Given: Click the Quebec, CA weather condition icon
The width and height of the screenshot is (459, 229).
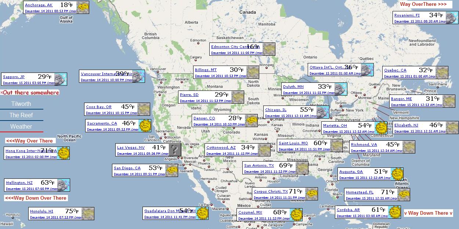Looking at the screenshot, I should pos(442,73).
